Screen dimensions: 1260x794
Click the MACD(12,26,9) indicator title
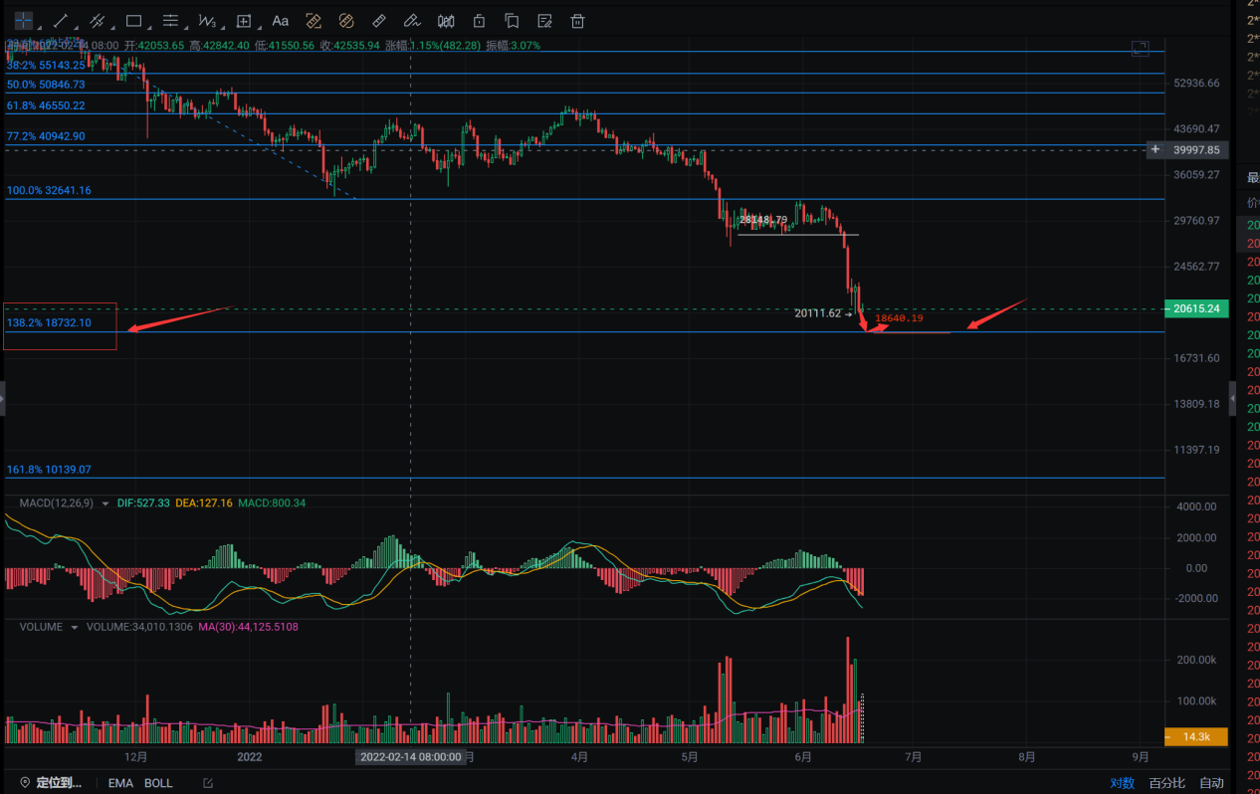[57, 503]
